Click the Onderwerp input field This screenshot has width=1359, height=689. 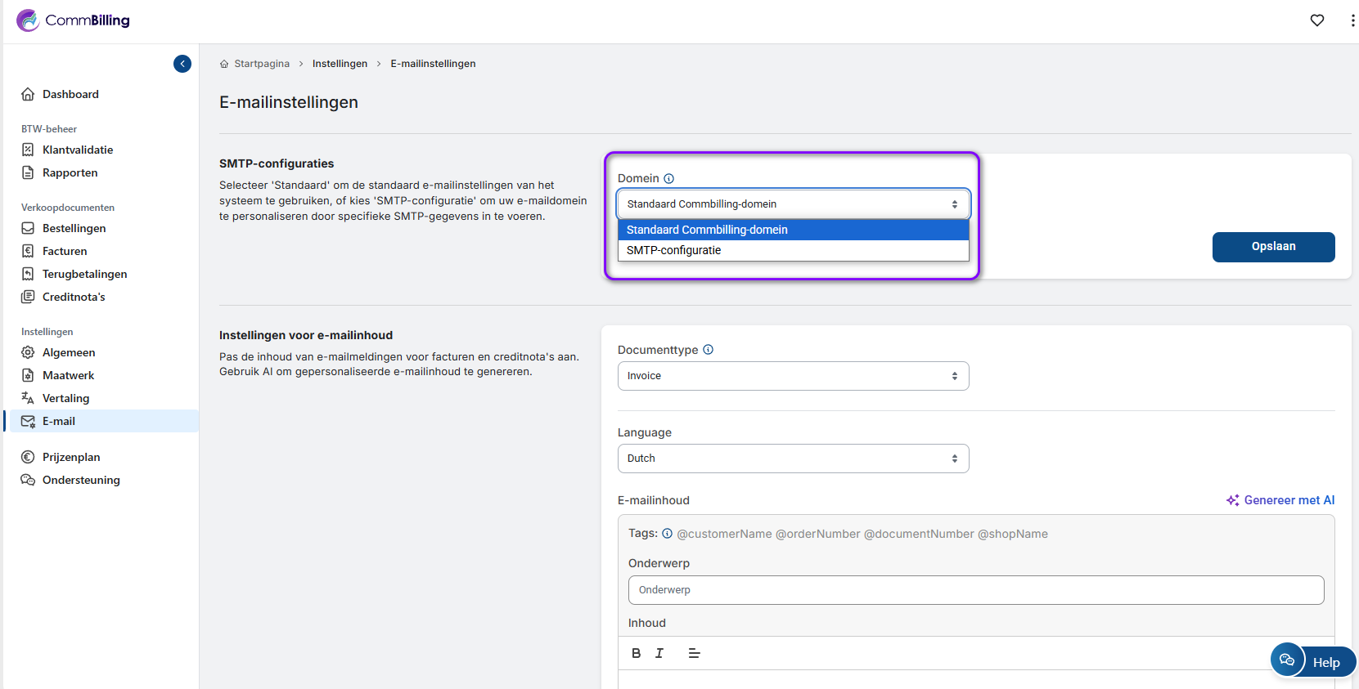pyautogui.click(x=975, y=590)
